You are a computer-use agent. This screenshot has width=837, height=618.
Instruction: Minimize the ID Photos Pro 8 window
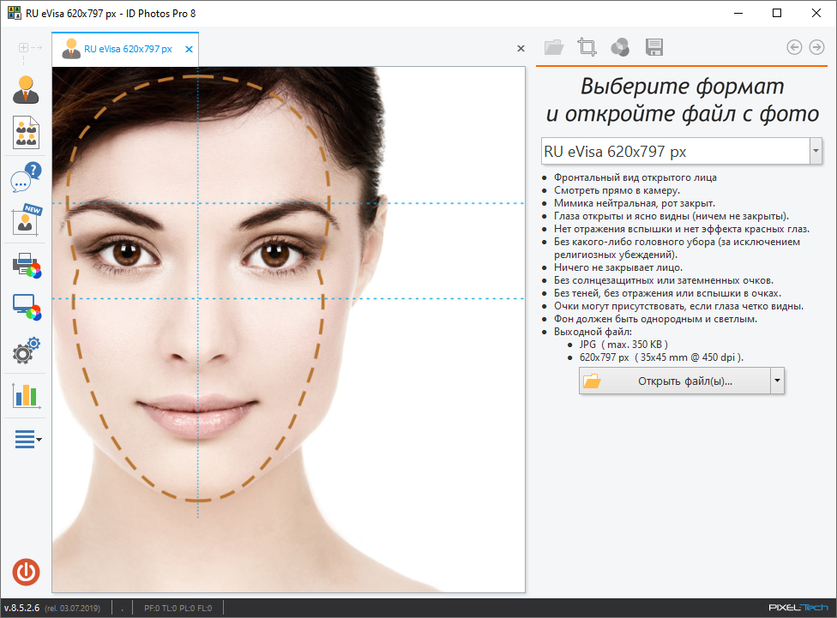738,13
